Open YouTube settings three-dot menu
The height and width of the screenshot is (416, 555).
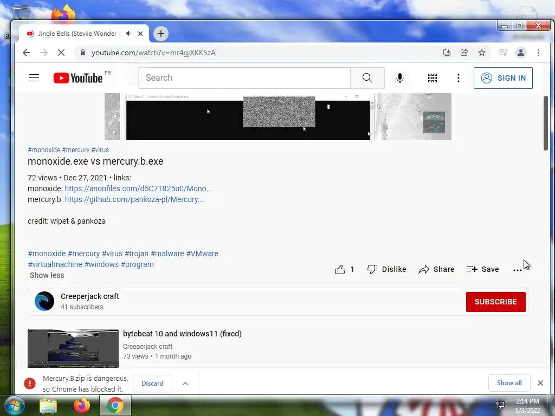click(459, 78)
